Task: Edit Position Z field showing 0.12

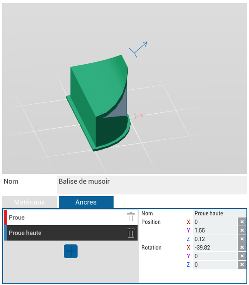Action: pyautogui.click(x=215, y=239)
